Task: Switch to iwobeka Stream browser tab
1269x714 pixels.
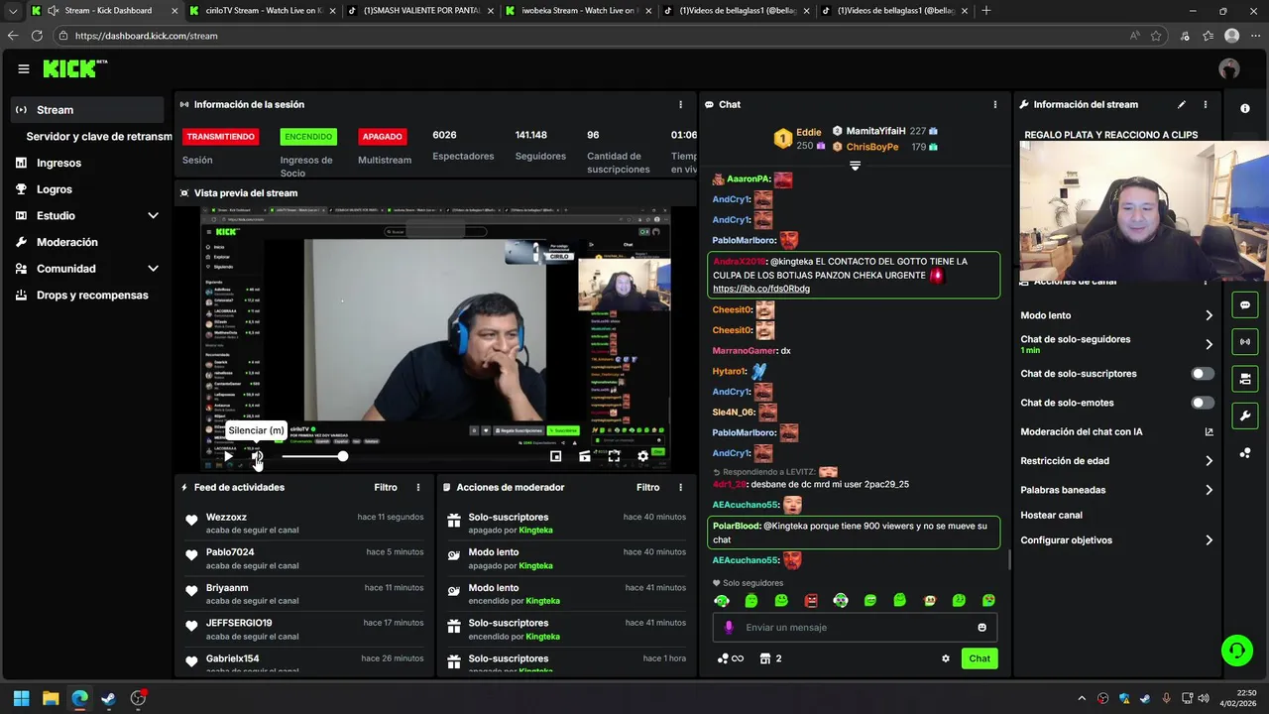Action: click(x=576, y=11)
